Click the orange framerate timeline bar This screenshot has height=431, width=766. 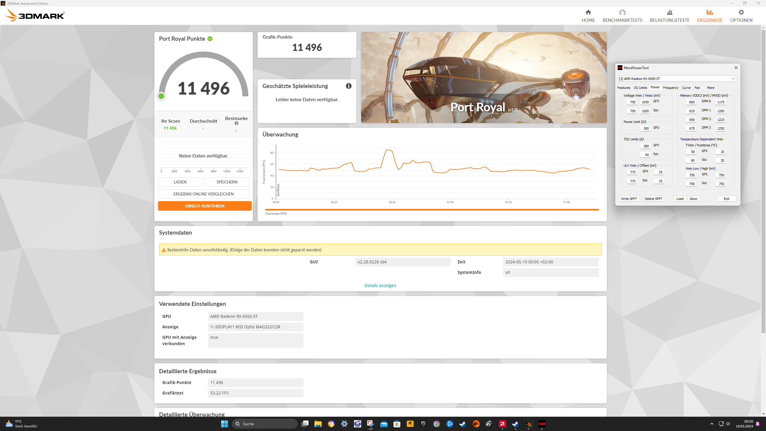tap(432, 210)
